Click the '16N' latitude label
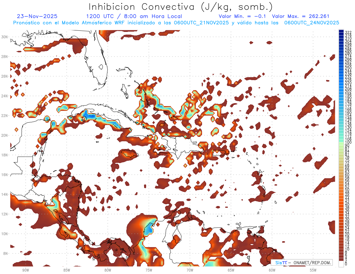 coord(4,174)
